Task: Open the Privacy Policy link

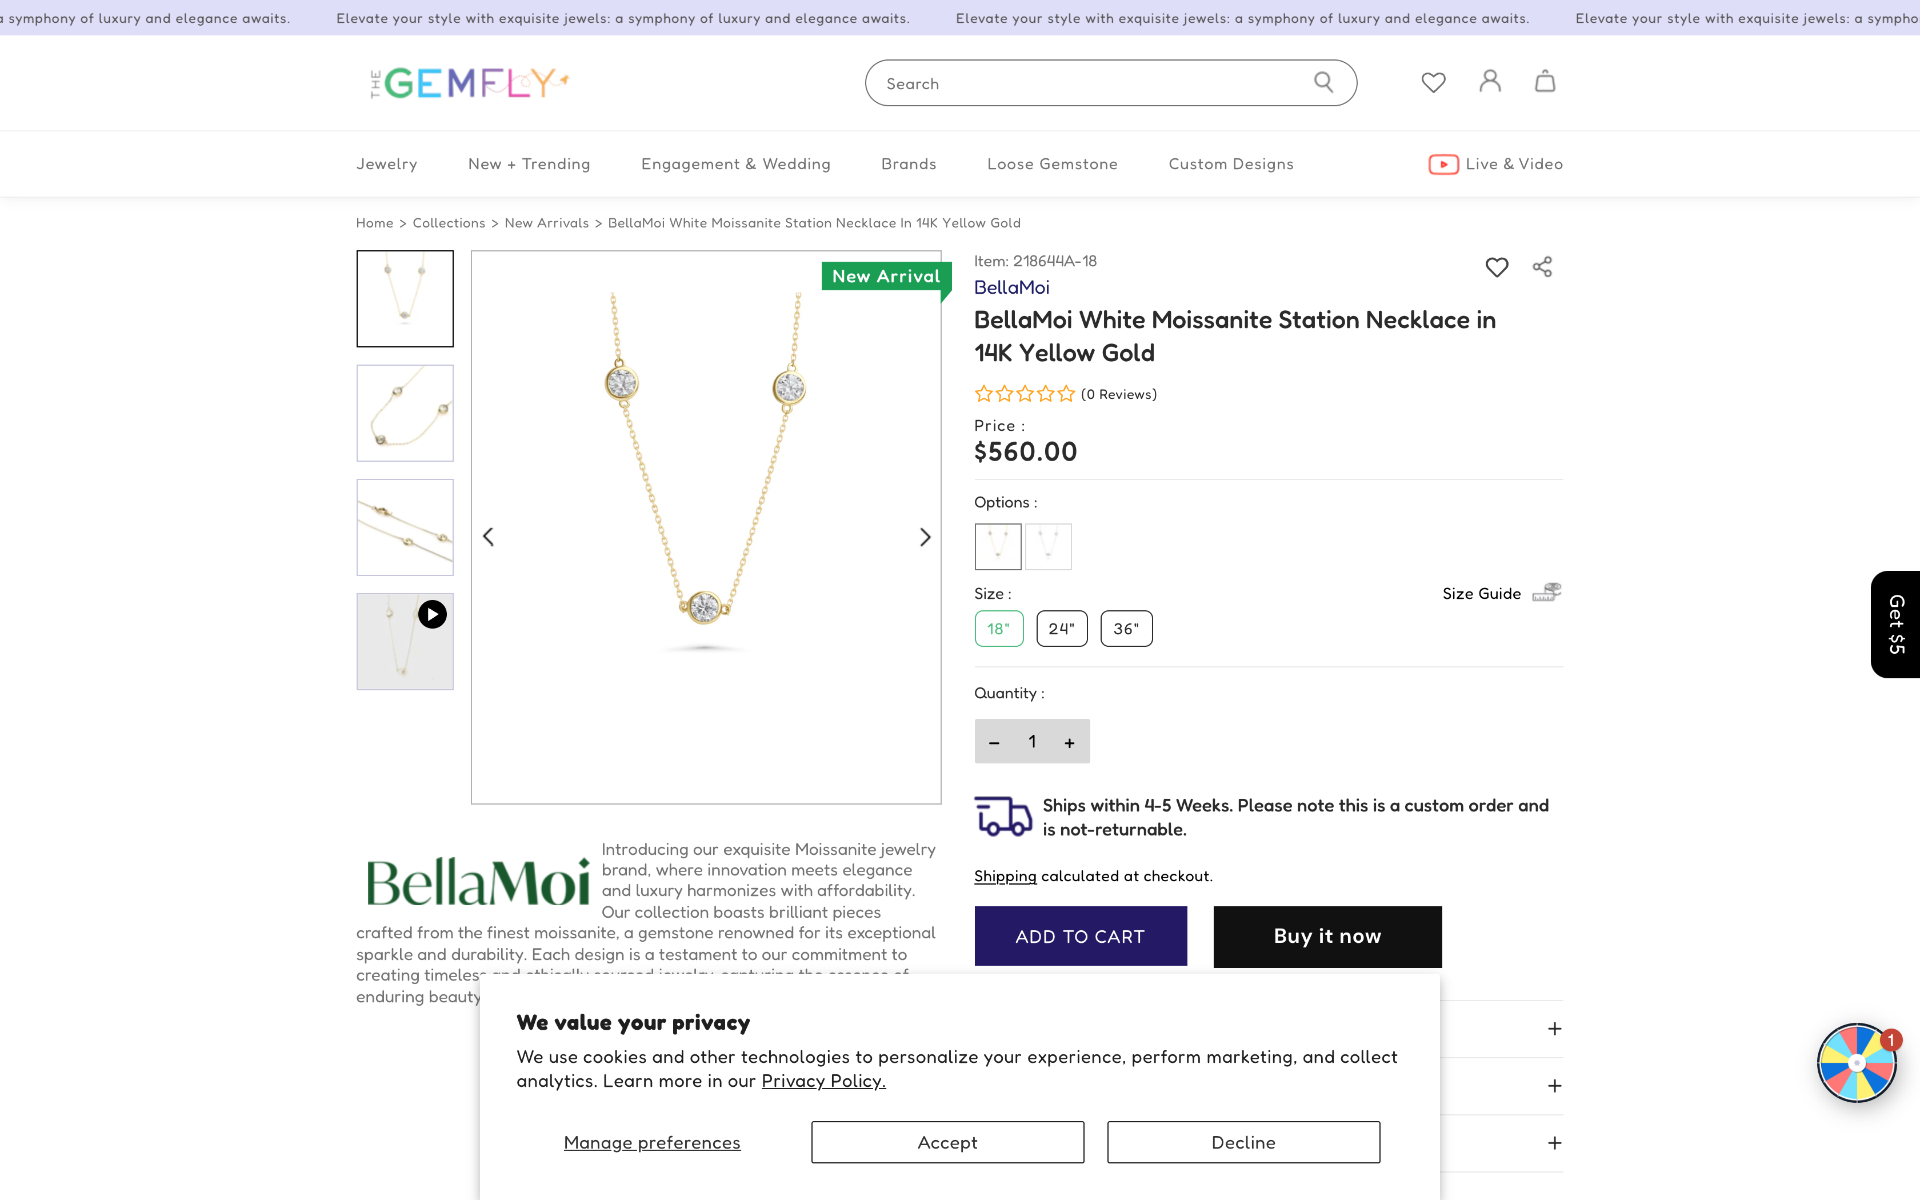Action: tap(823, 1081)
